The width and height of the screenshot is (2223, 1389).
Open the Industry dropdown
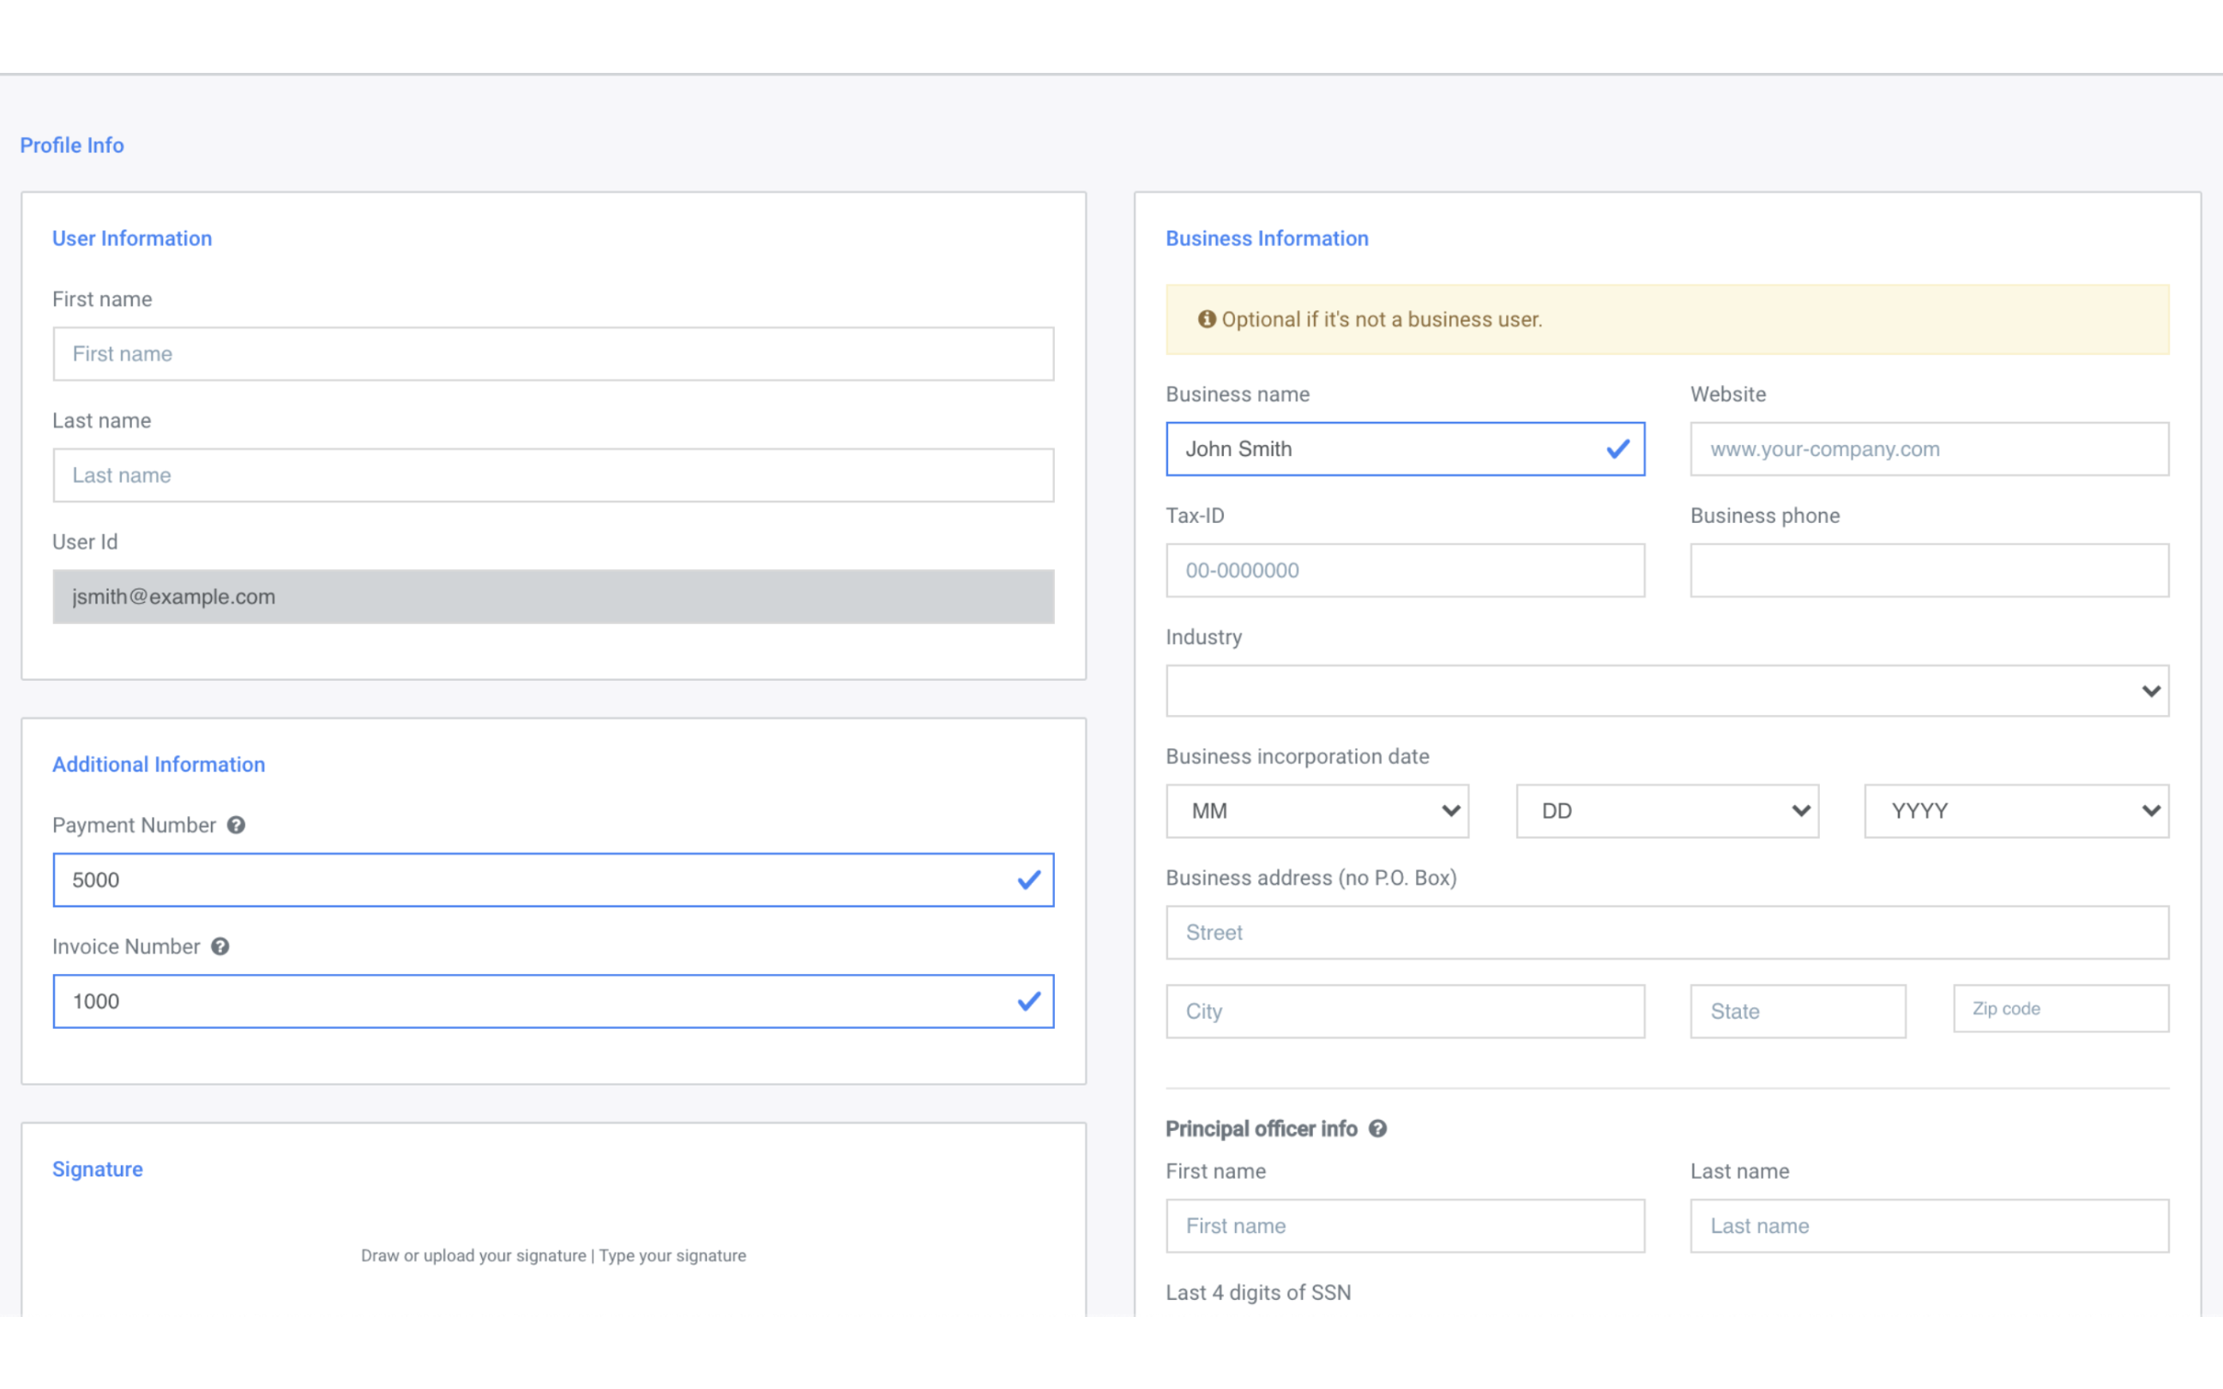pos(1666,691)
